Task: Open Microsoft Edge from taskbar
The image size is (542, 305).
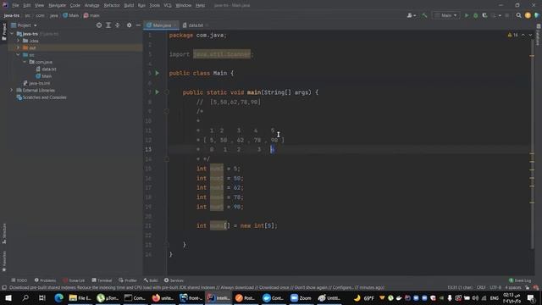Action: pos(58,297)
